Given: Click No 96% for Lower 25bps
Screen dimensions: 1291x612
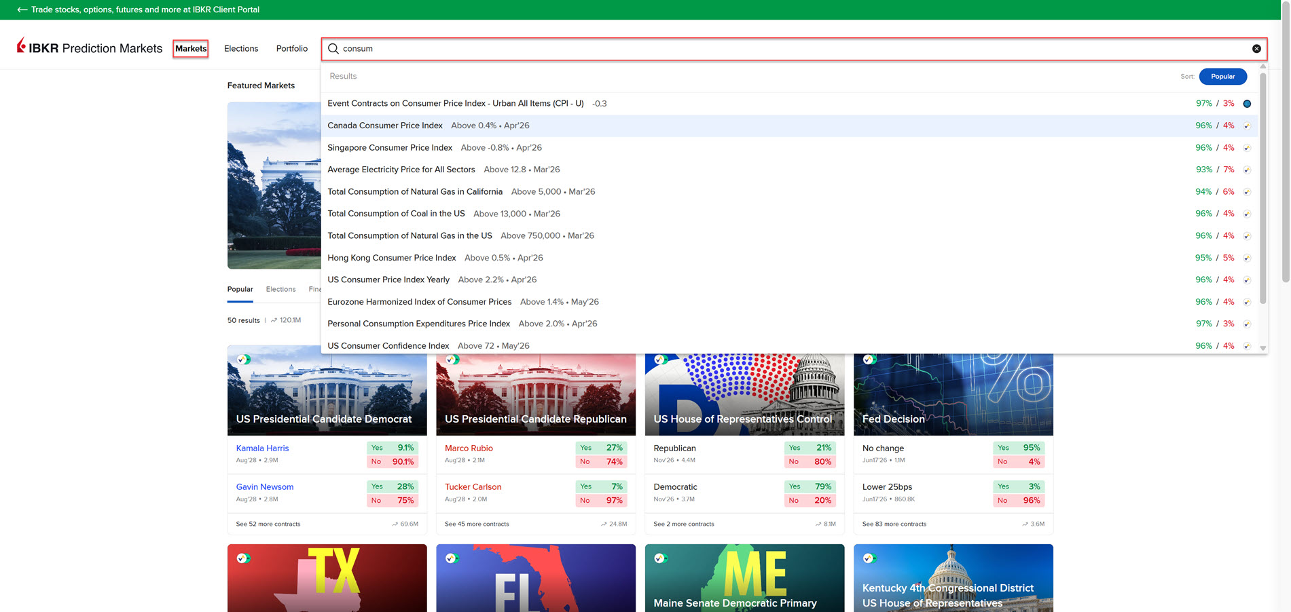Looking at the screenshot, I should 1019,501.
